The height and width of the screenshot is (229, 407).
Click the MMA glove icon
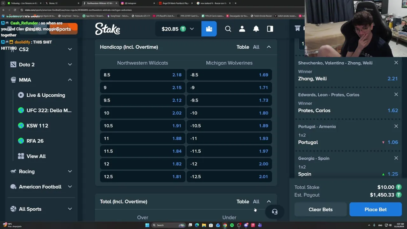click(x=13, y=80)
